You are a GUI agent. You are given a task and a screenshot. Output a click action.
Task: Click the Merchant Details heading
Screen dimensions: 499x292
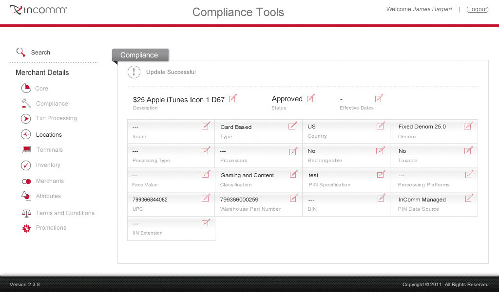pos(42,73)
